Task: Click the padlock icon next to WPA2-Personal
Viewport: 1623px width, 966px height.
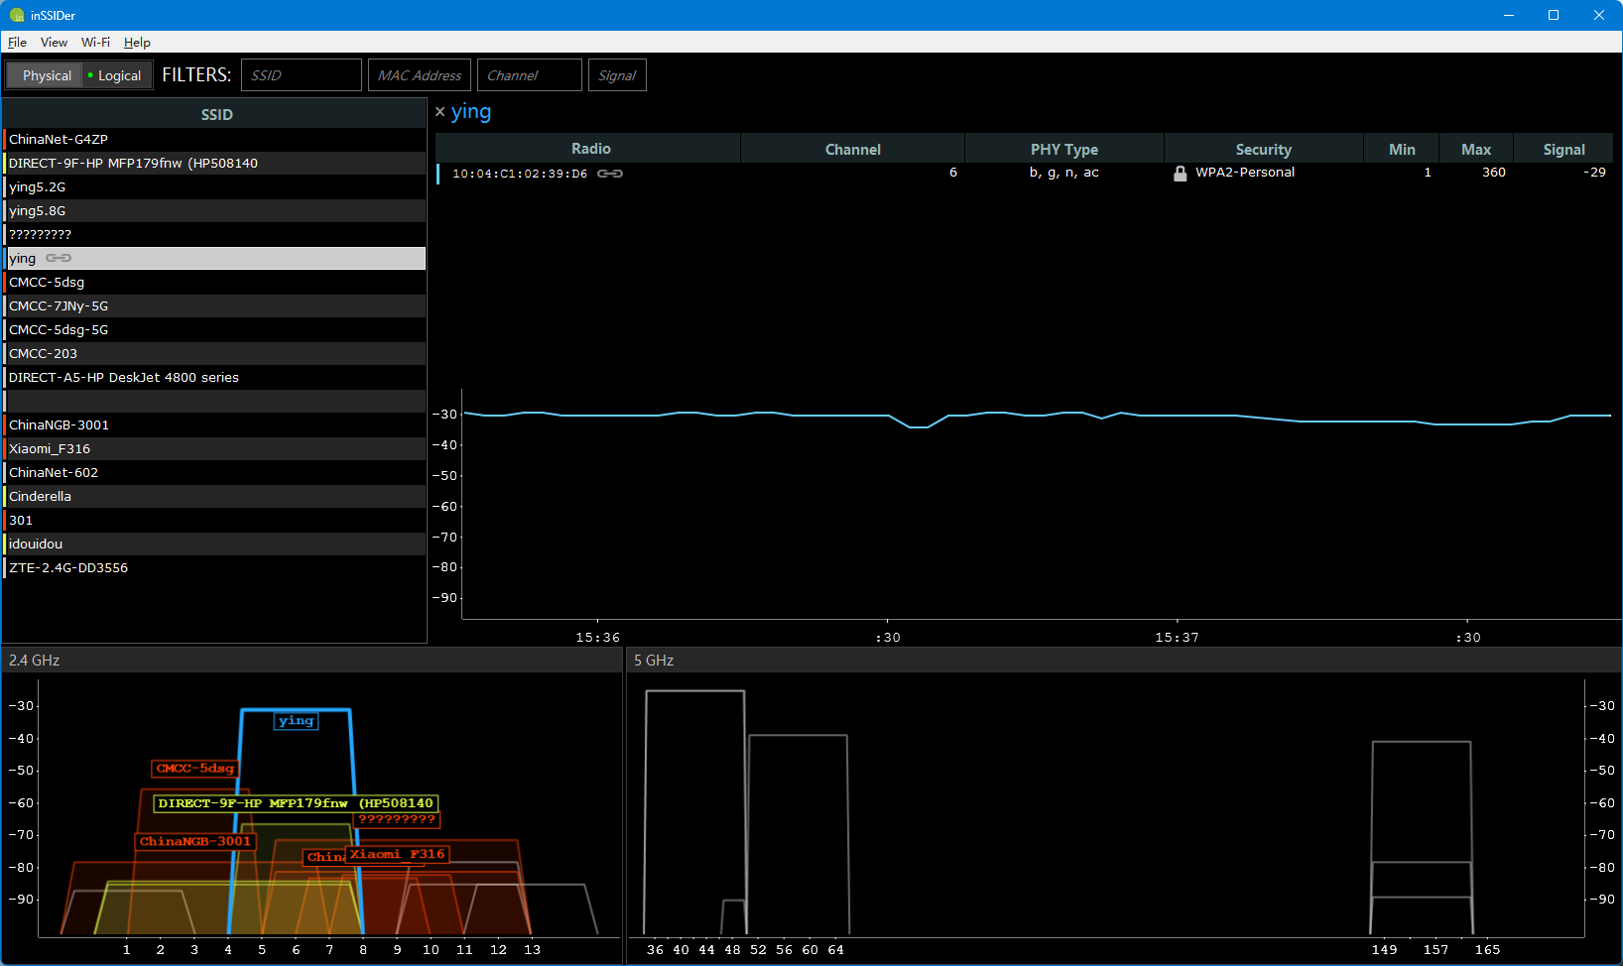Action: 1180,174
